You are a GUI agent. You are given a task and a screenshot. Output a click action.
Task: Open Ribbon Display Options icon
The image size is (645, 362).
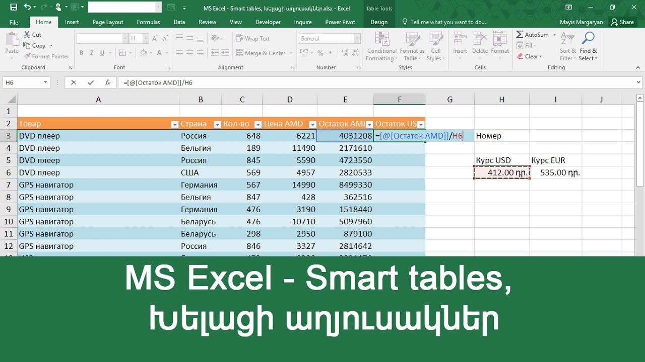568,8
